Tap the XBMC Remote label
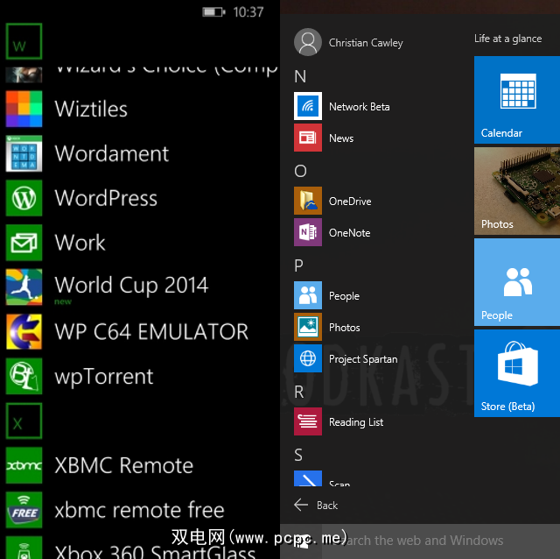 tap(124, 465)
